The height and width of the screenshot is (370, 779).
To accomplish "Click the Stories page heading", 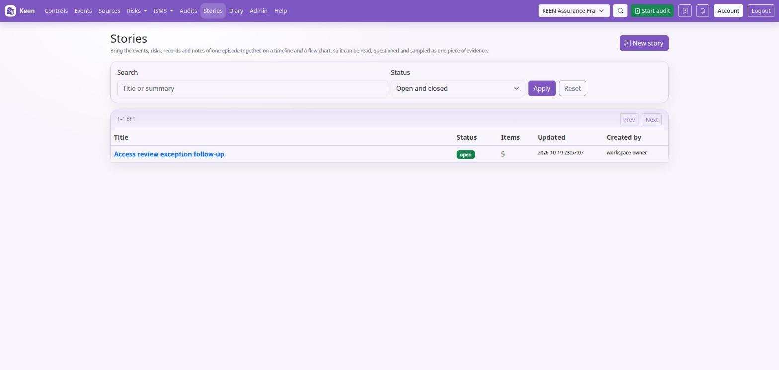I will coord(129,39).
